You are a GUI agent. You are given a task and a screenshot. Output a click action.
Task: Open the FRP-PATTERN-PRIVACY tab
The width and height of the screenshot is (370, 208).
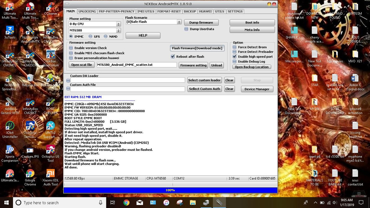(116, 11)
